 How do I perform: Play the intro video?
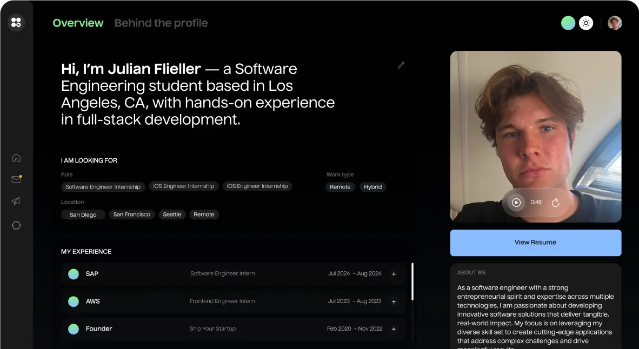516,202
